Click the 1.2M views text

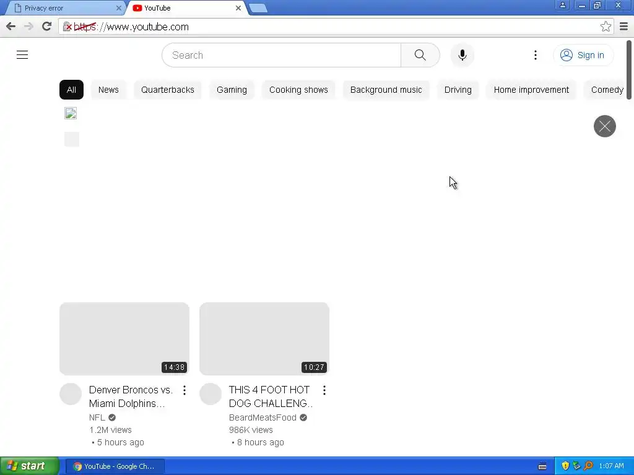110,430
